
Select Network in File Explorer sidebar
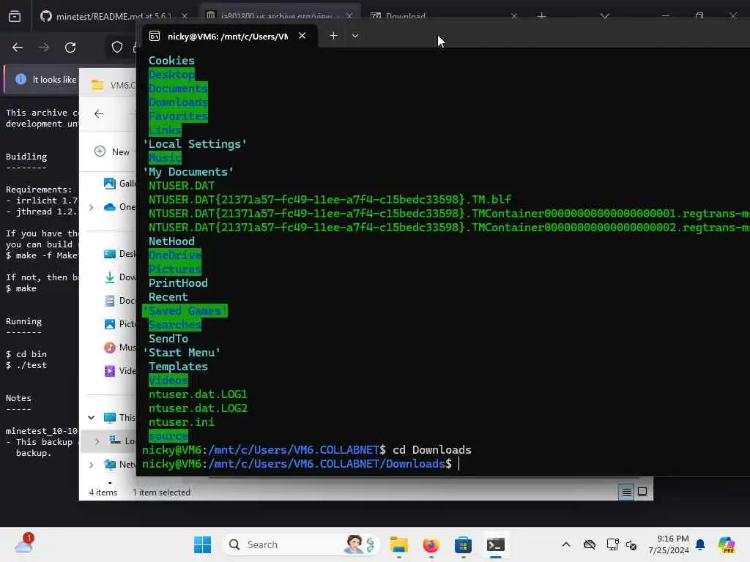click(119, 465)
